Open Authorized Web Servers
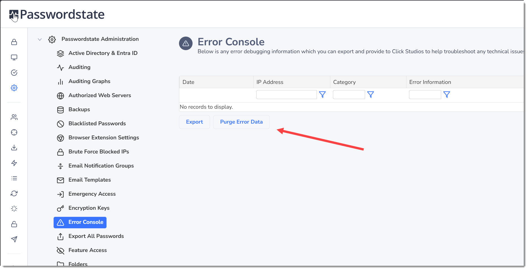 point(100,95)
